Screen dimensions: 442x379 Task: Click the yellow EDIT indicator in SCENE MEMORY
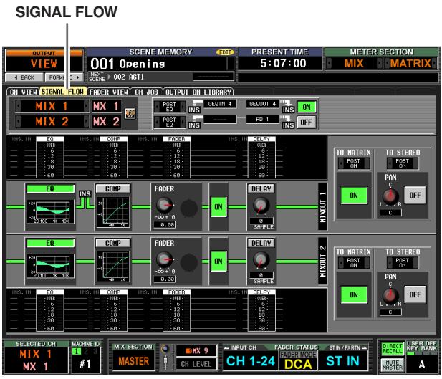225,52
